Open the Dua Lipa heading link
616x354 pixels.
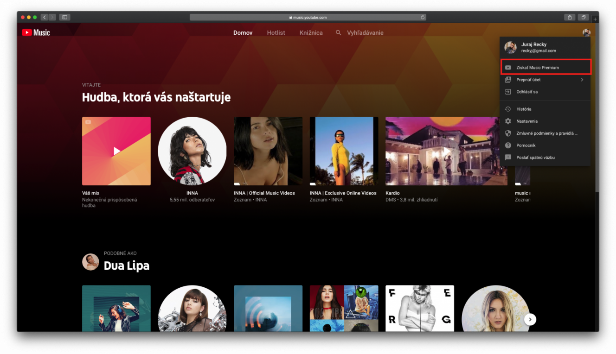(x=127, y=265)
